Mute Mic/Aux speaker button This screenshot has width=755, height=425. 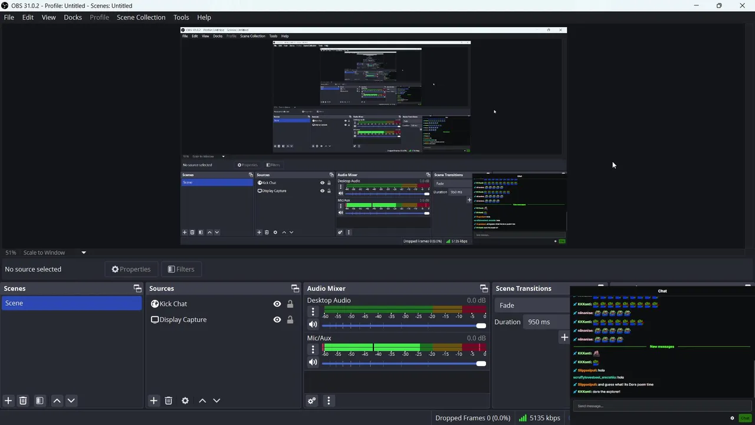pos(313,362)
